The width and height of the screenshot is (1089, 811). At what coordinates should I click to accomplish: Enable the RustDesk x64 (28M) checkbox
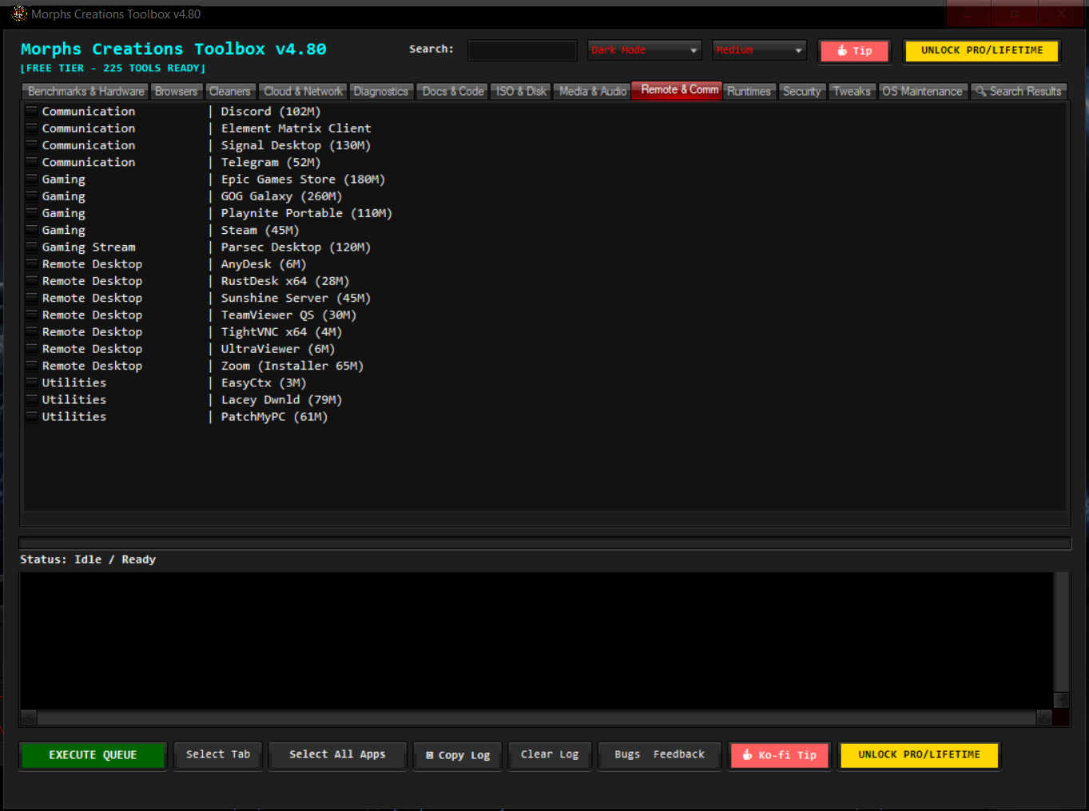[32, 281]
